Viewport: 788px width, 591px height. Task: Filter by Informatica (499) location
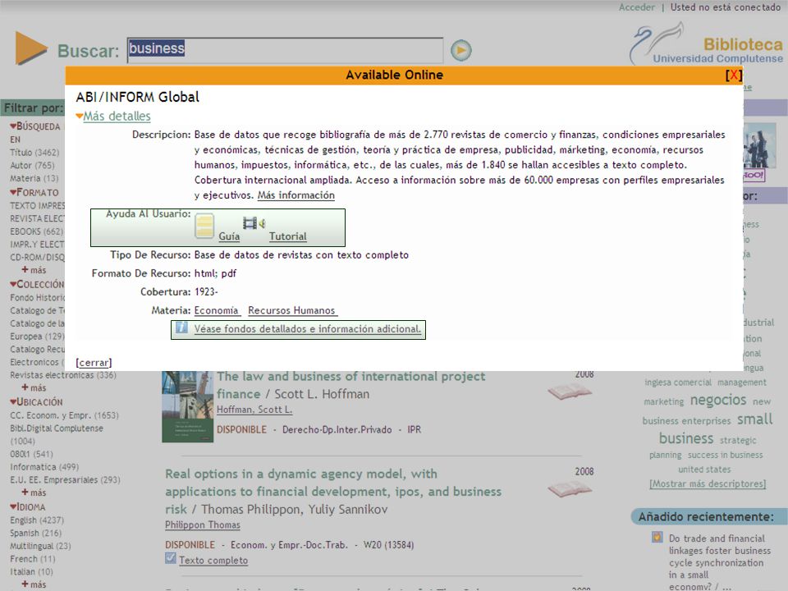(x=44, y=467)
